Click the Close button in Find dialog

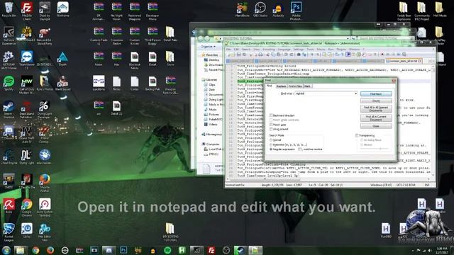click(376, 126)
